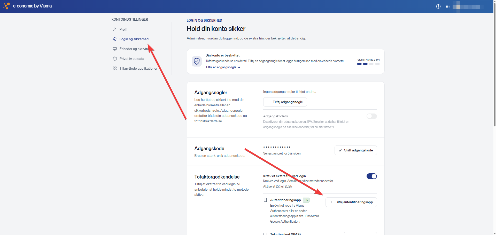Click the shield checkmark icon in protection card
The height and width of the screenshot is (235, 496).
pyautogui.click(x=197, y=61)
